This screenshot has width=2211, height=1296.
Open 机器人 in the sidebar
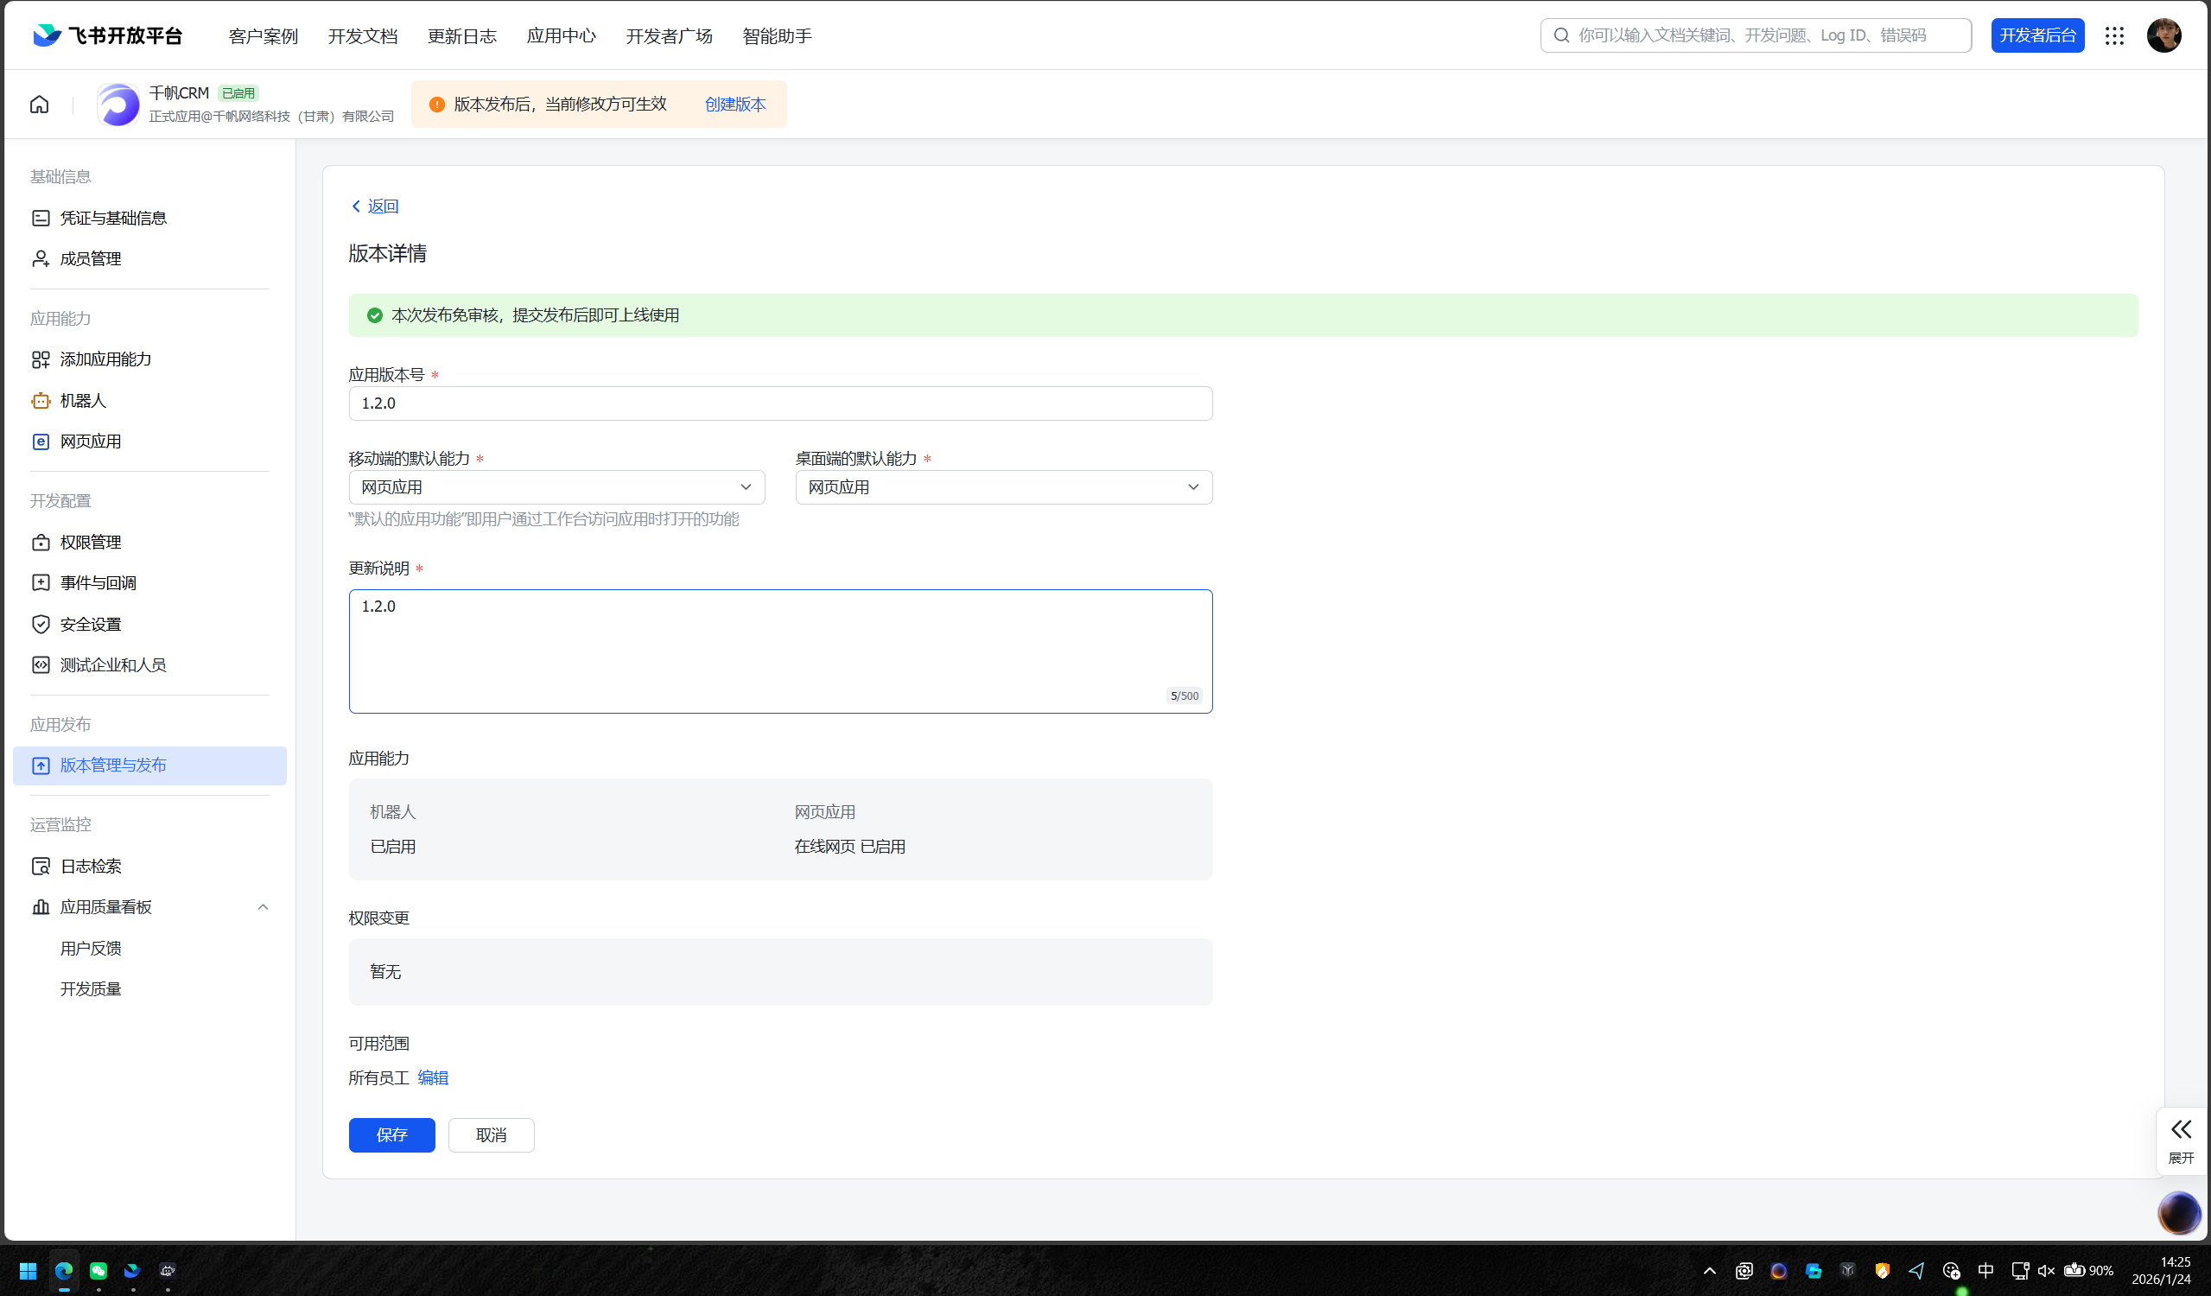[x=83, y=401]
